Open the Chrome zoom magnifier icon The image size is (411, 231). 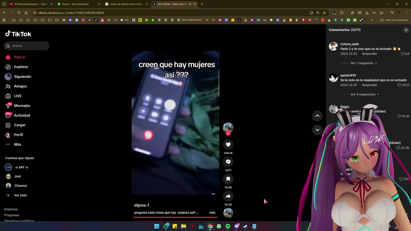(318, 13)
